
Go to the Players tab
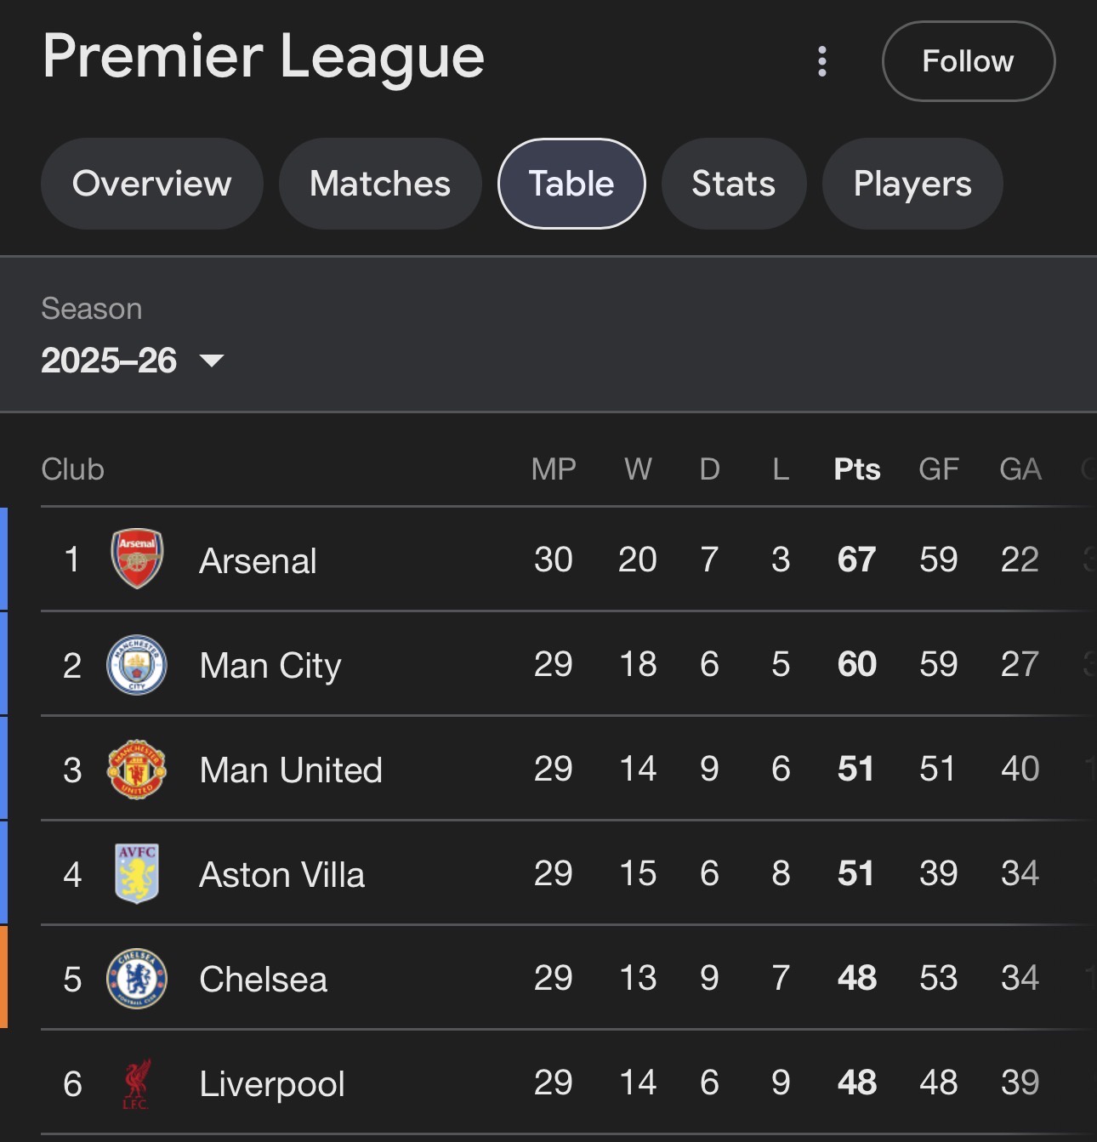pos(912,184)
